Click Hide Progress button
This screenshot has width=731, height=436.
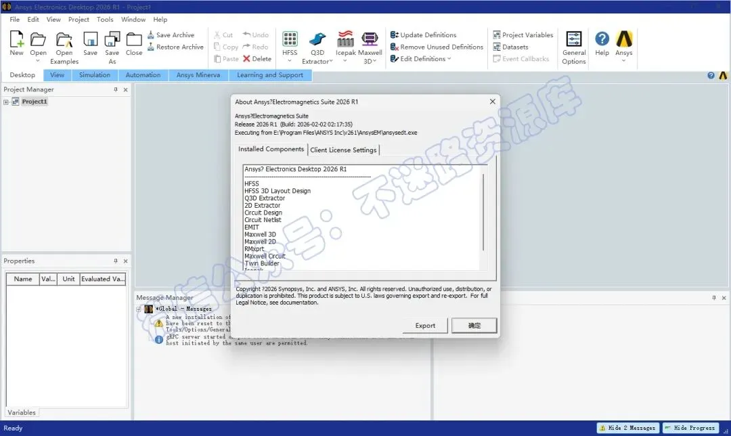point(690,428)
